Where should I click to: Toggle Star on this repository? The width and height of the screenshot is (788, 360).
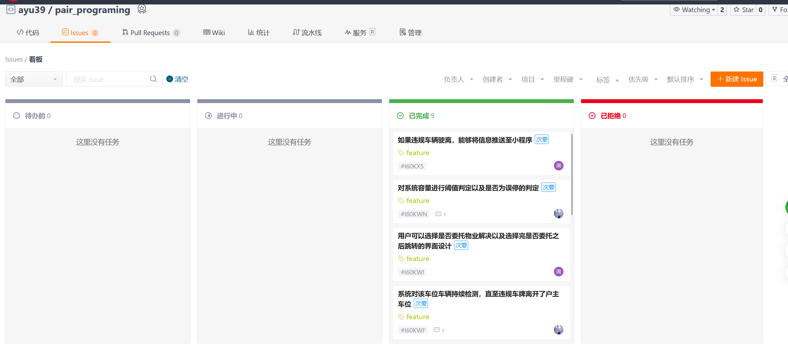(x=744, y=10)
